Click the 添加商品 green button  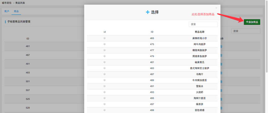(x=252, y=22)
